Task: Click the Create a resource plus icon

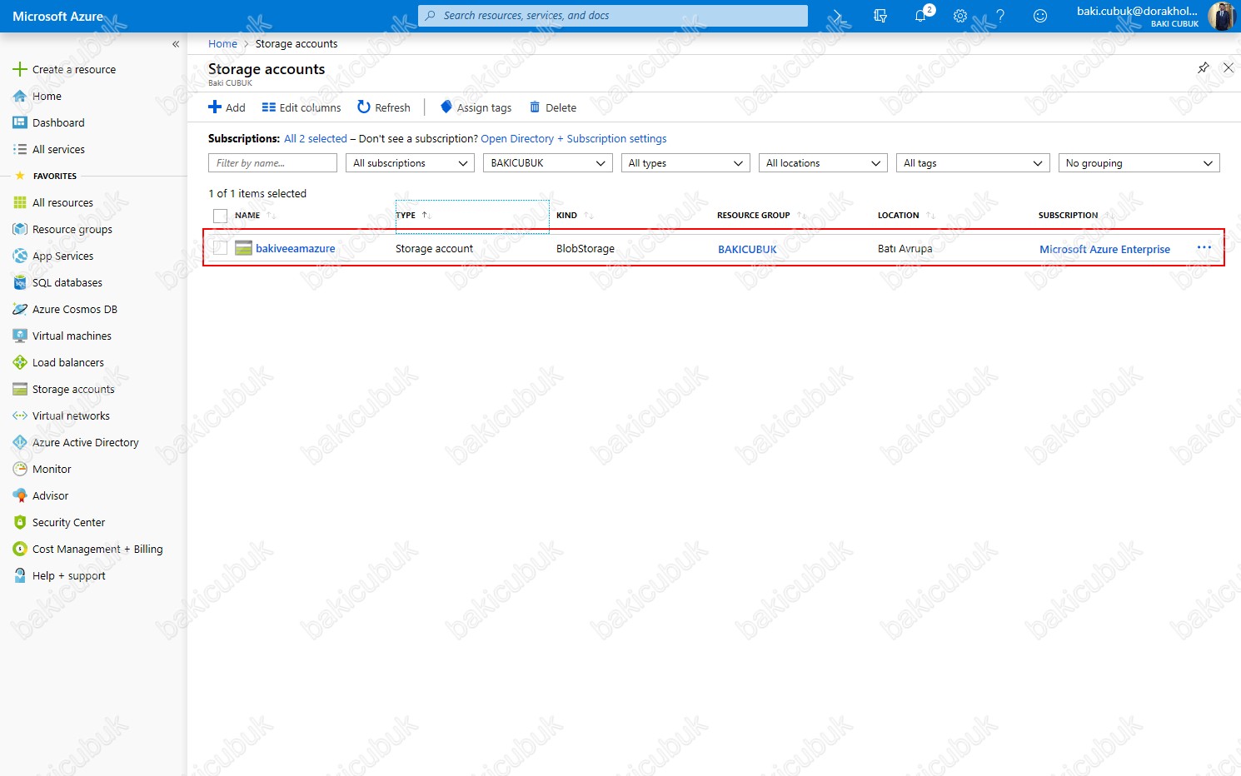Action: tap(20, 69)
